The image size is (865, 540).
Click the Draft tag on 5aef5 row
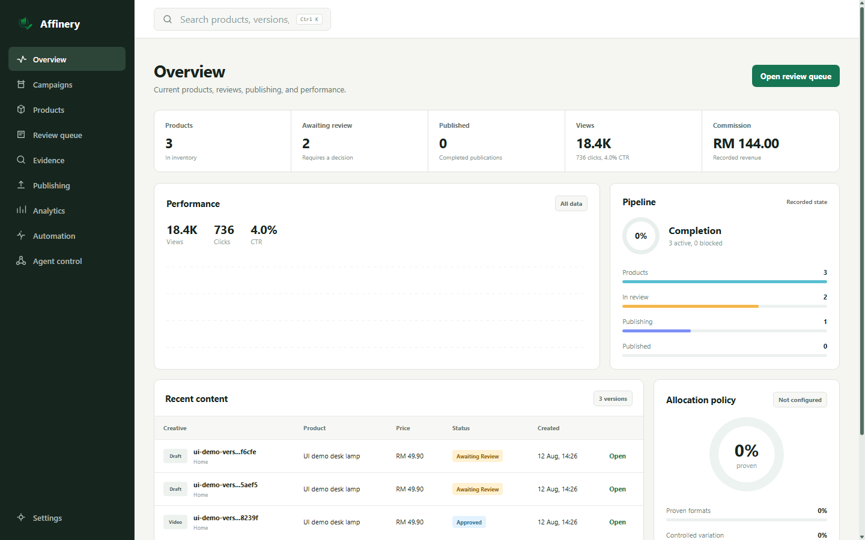pyautogui.click(x=175, y=489)
